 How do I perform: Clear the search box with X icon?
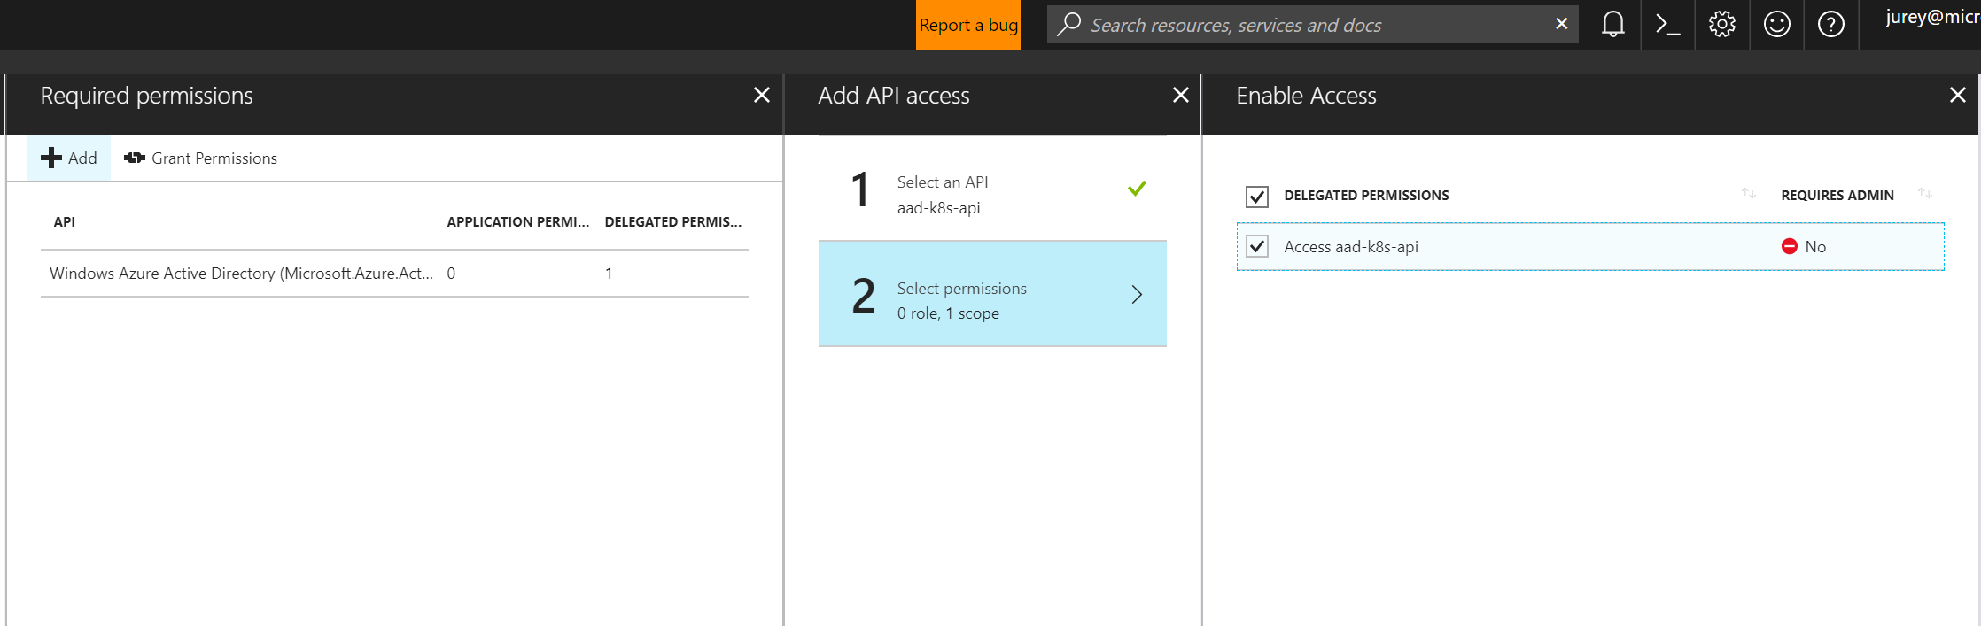coord(1561,24)
